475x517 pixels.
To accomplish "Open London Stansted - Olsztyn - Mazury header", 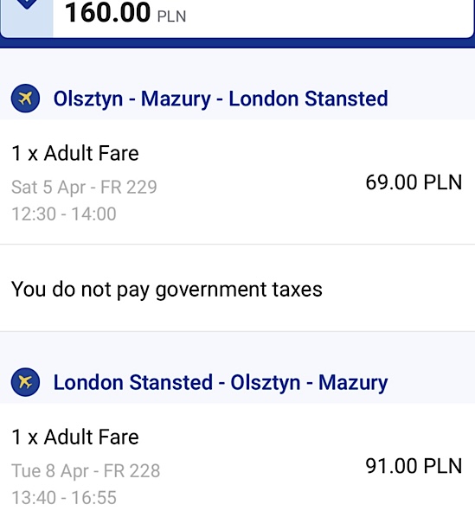I will (221, 383).
